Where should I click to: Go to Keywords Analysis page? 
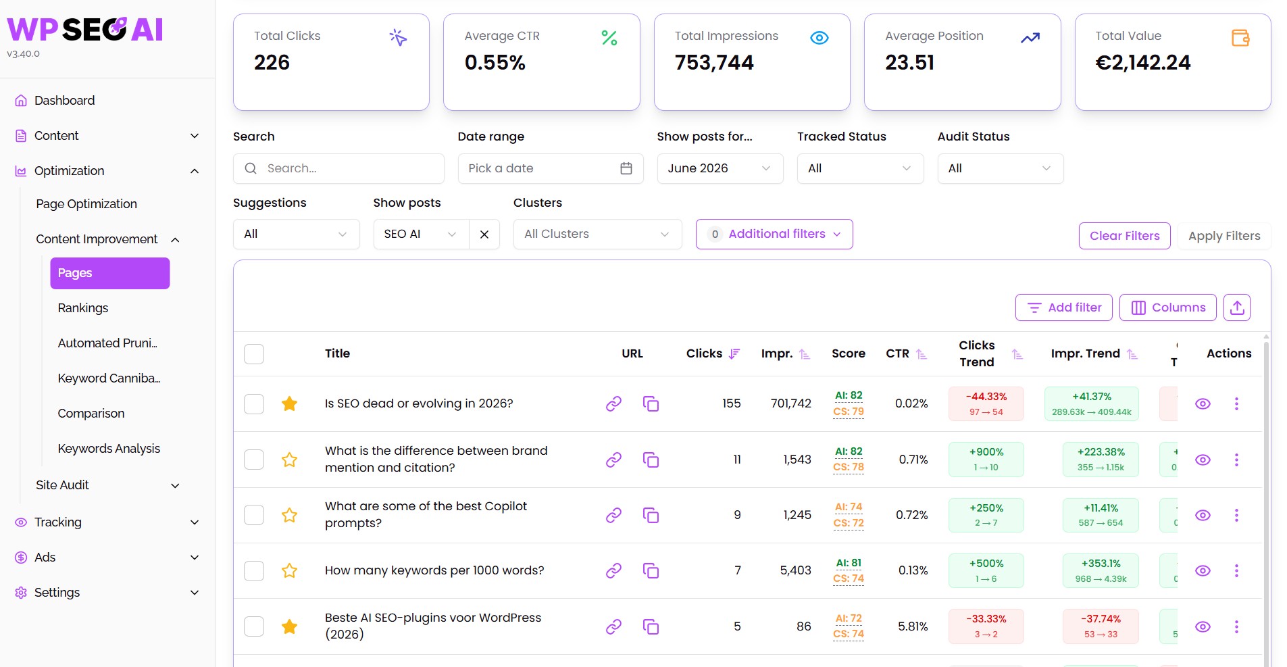(109, 449)
